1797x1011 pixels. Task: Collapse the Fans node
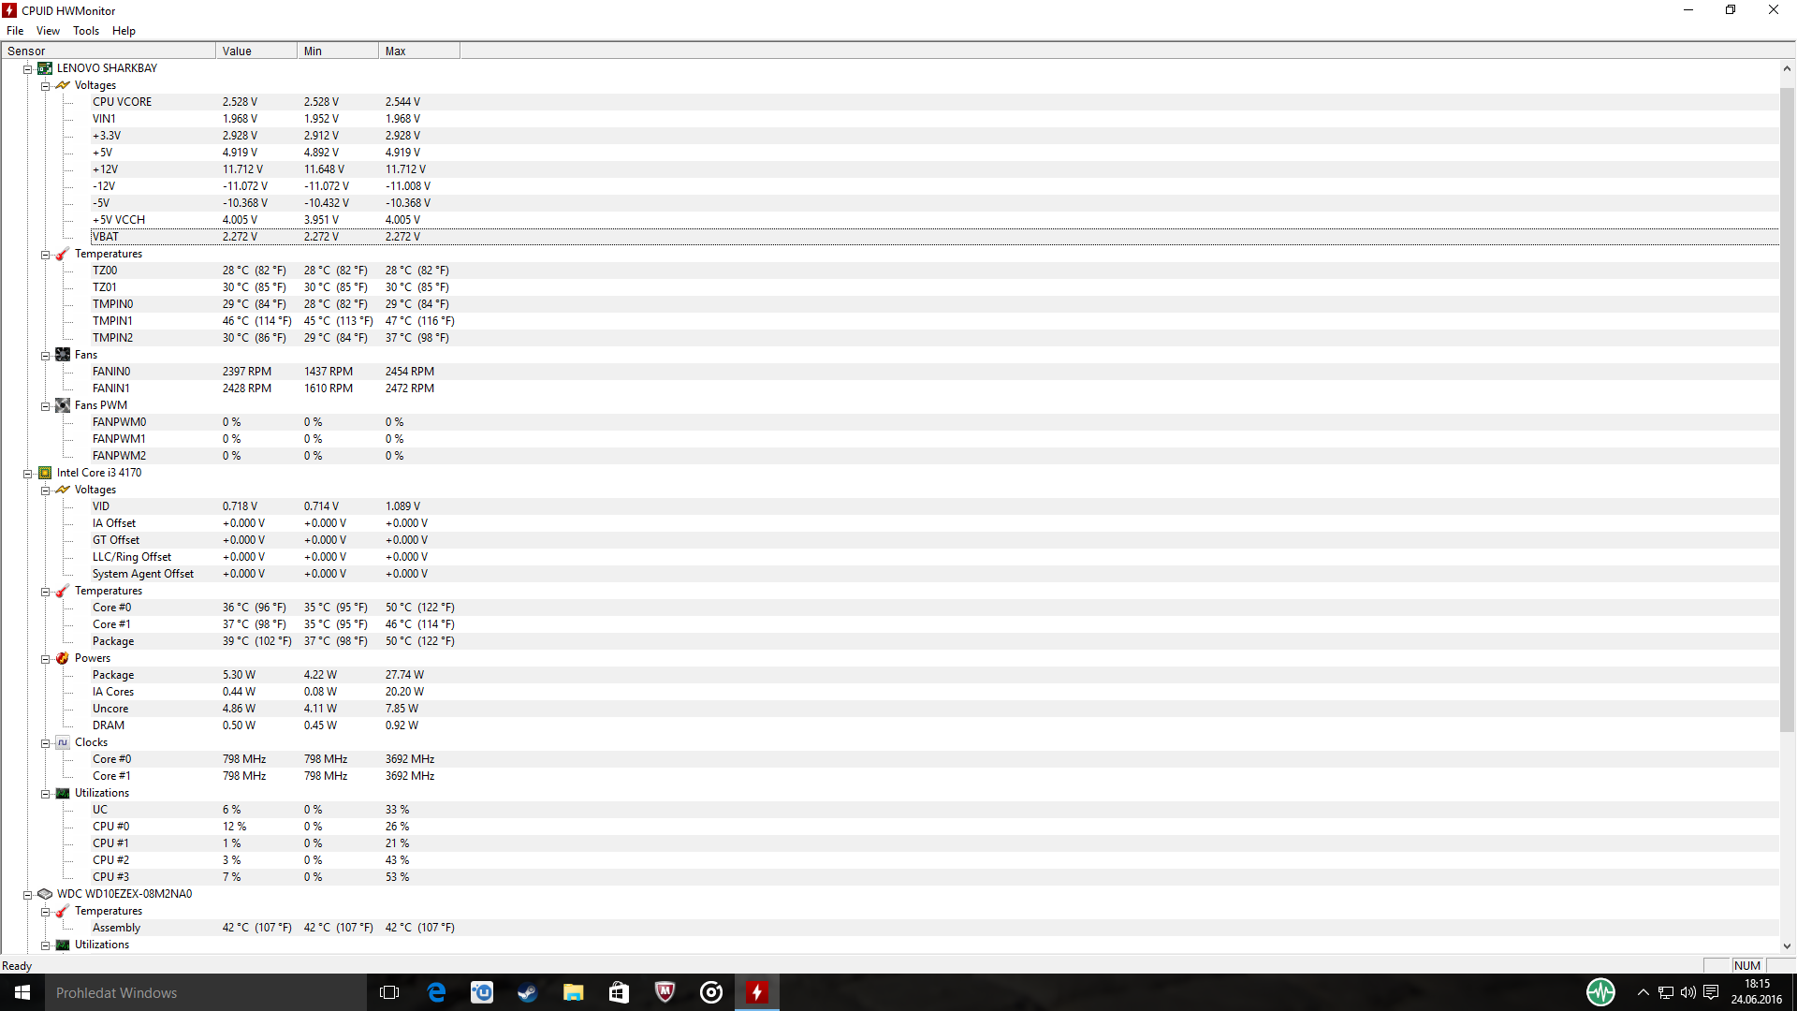[45, 356]
